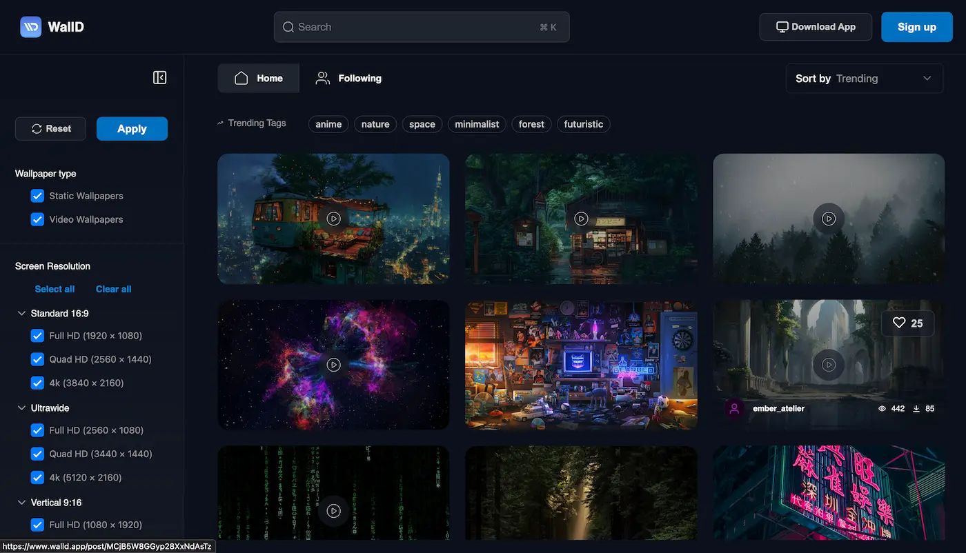
Task: Open the retro gaming room wallpaper thumbnail
Action: point(581,365)
